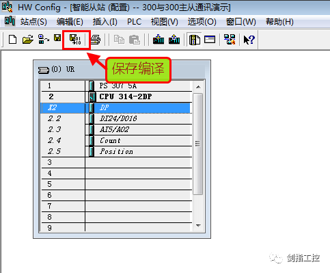Select empty slot 3 row
The image size is (330, 273).
point(116,162)
